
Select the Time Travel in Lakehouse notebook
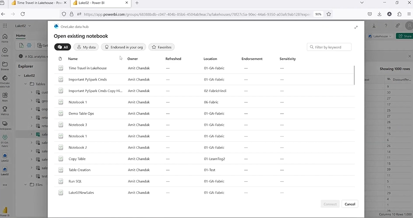coord(204,68)
